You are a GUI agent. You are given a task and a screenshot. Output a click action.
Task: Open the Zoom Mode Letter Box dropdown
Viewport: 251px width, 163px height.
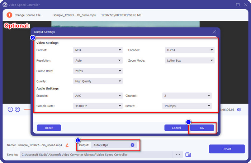(x=189, y=61)
